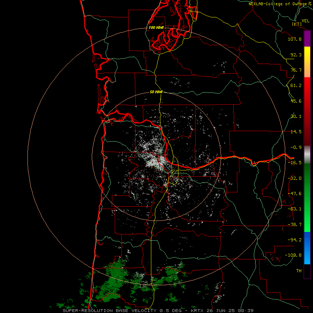Select the 92.3 scale value
The image size is (313, 313).
(x=296, y=55)
